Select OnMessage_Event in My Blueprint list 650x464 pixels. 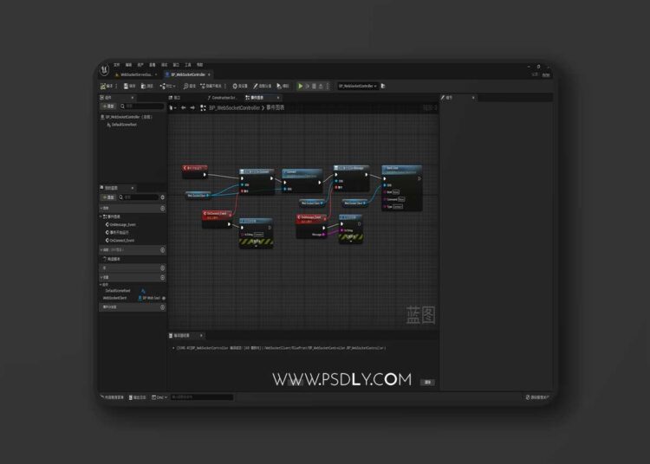click(x=121, y=225)
